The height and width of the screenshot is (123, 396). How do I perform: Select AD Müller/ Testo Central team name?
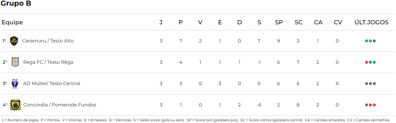(x=52, y=84)
